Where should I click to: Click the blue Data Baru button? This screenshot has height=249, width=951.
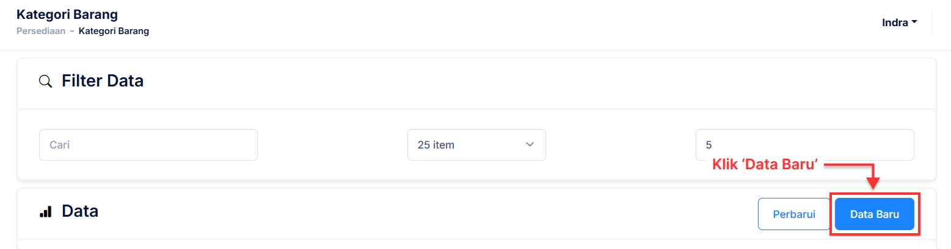(x=874, y=214)
